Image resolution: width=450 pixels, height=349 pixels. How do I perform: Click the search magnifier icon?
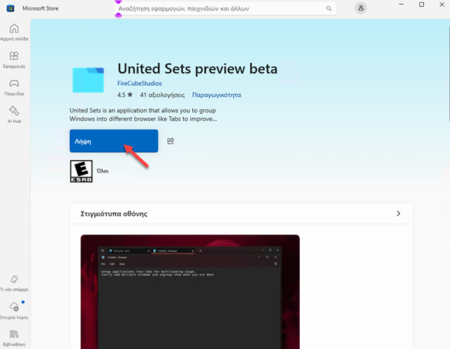pos(329,8)
